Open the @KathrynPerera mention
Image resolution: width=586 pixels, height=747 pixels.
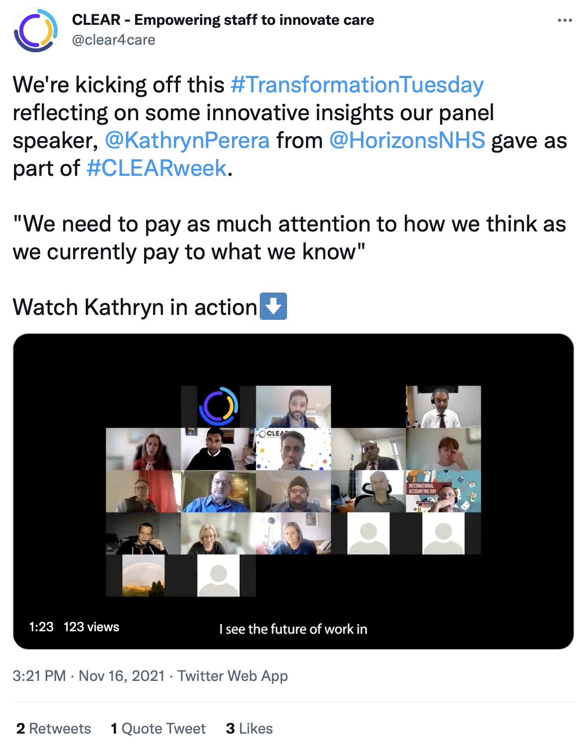[187, 141]
